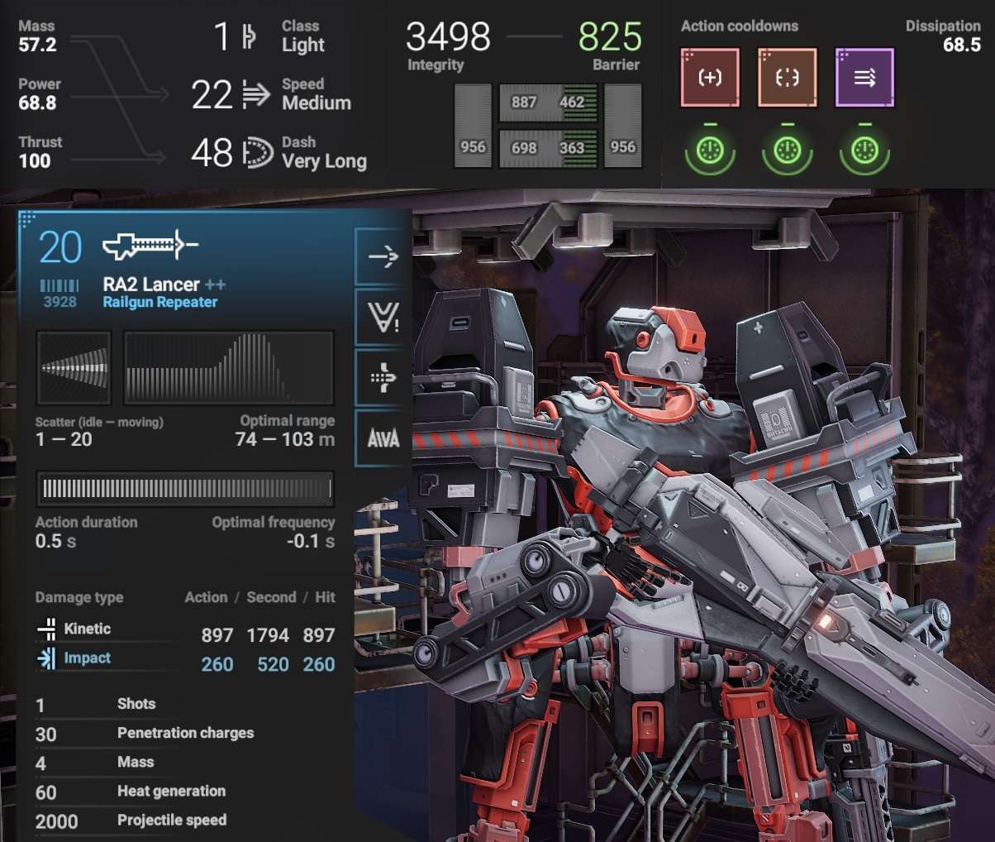Click the green timer under orange action
The image size is (995, 842).
[x=787, y=151]
